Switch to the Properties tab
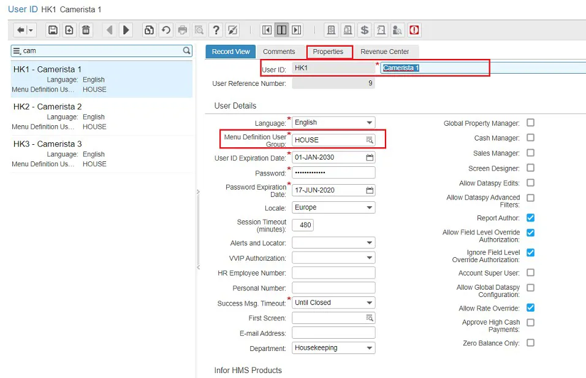The height and width of the screenshot is (378, 586). [x=328, y=52]
